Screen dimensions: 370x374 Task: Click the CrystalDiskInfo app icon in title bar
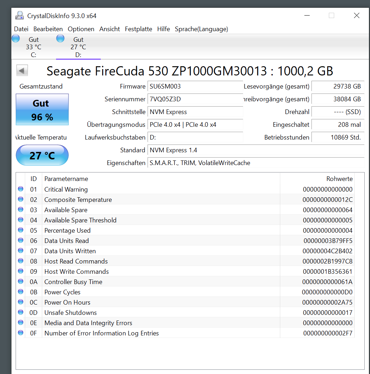click(20, 16)
